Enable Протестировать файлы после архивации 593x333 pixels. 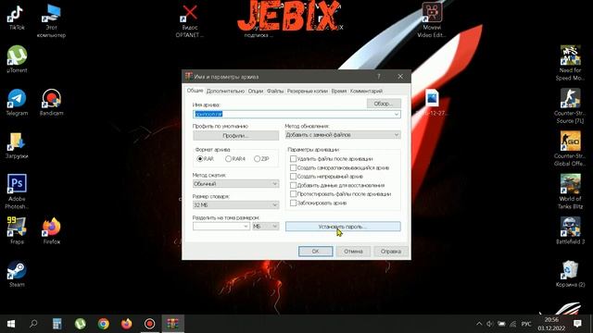[x=340, y=194]
